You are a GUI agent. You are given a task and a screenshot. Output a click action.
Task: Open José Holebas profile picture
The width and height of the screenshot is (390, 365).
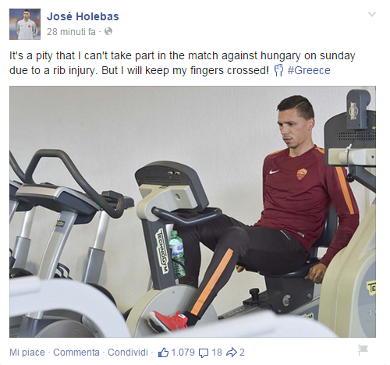[x=25, y=24]
